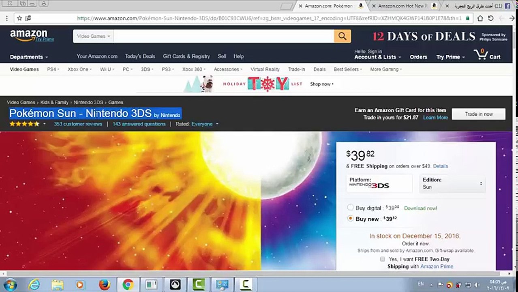Screen dimensions: 518x292
Task: Click the five-star rating icons
Action: tap(24, 124)
